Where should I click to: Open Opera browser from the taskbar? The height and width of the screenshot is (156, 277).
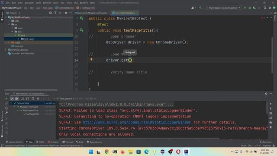(x=178, y=152)
